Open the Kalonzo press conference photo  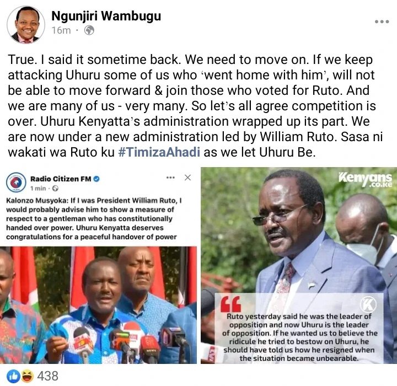98,305
